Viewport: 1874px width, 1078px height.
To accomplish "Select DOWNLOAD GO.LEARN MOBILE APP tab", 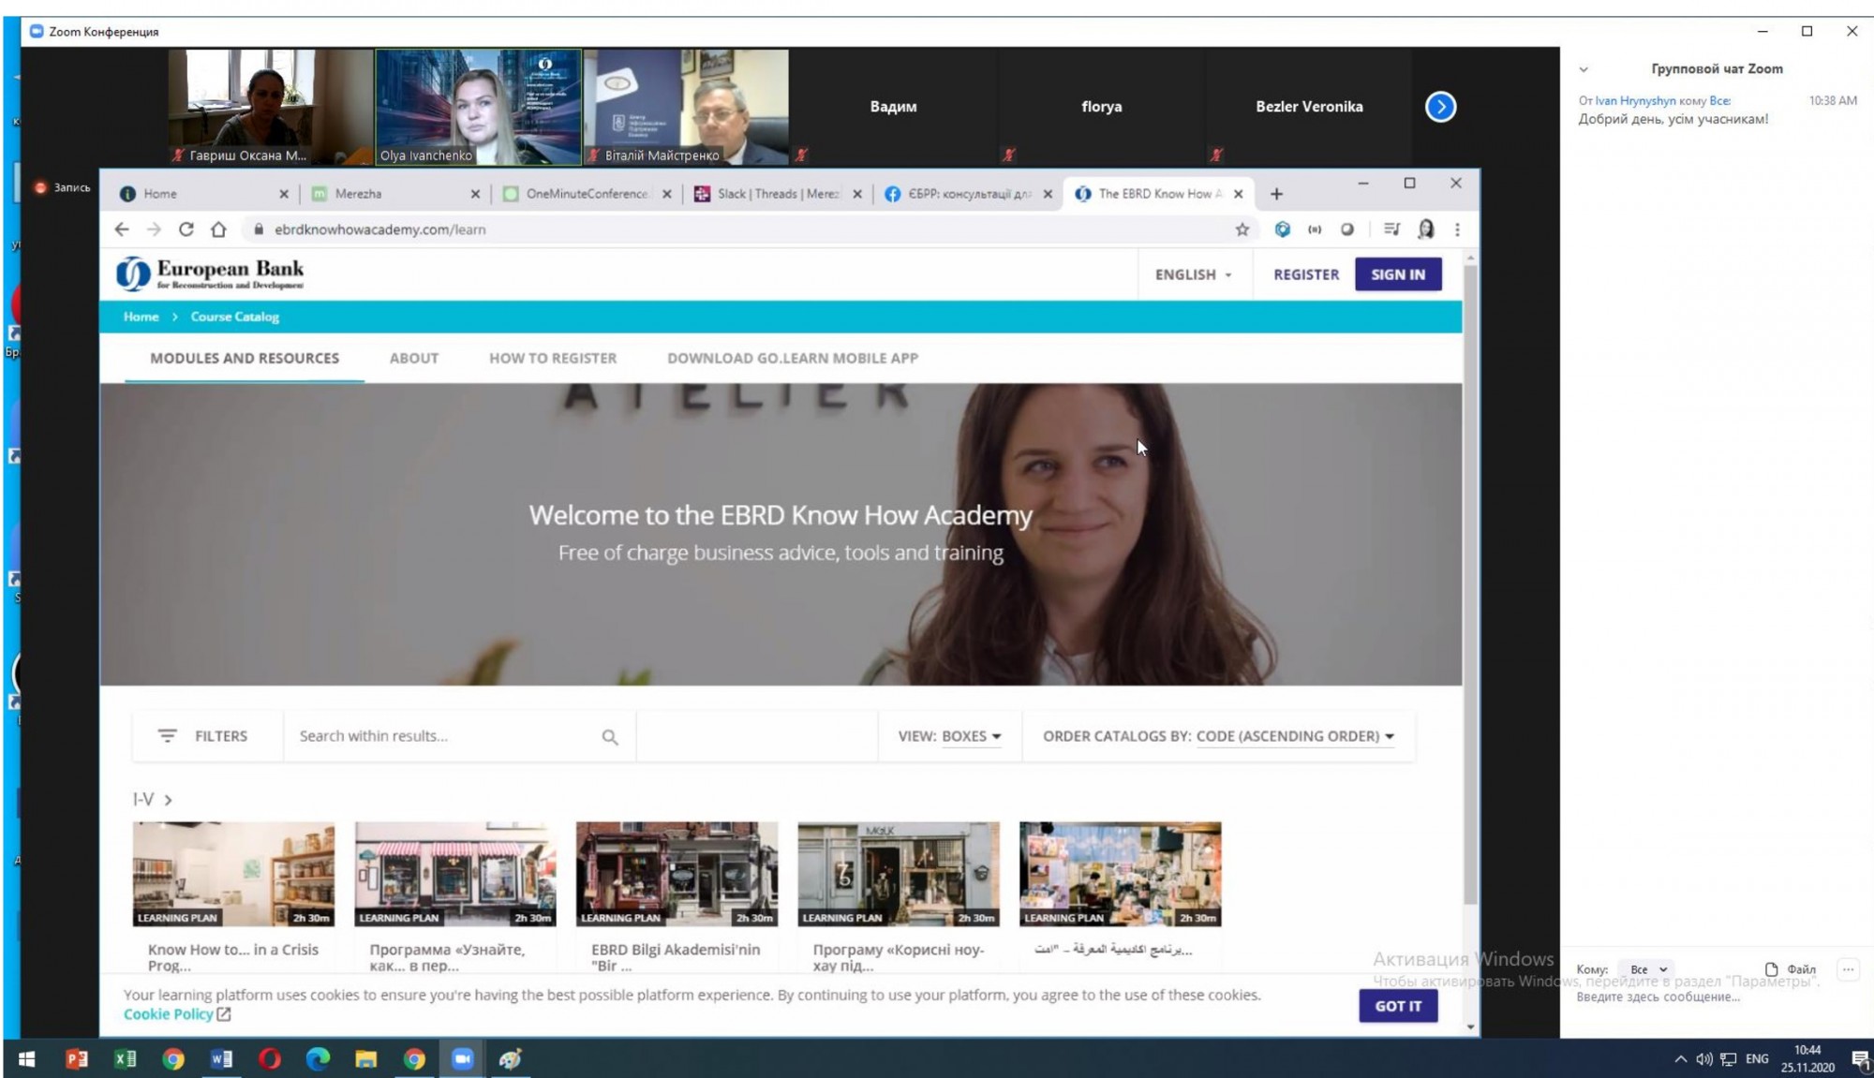I will 793,359.
